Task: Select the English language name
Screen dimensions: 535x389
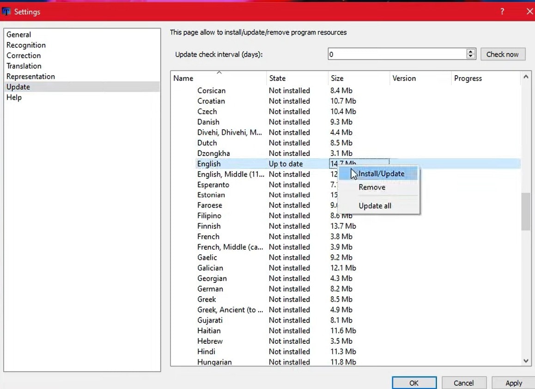Action: (209, 164)
